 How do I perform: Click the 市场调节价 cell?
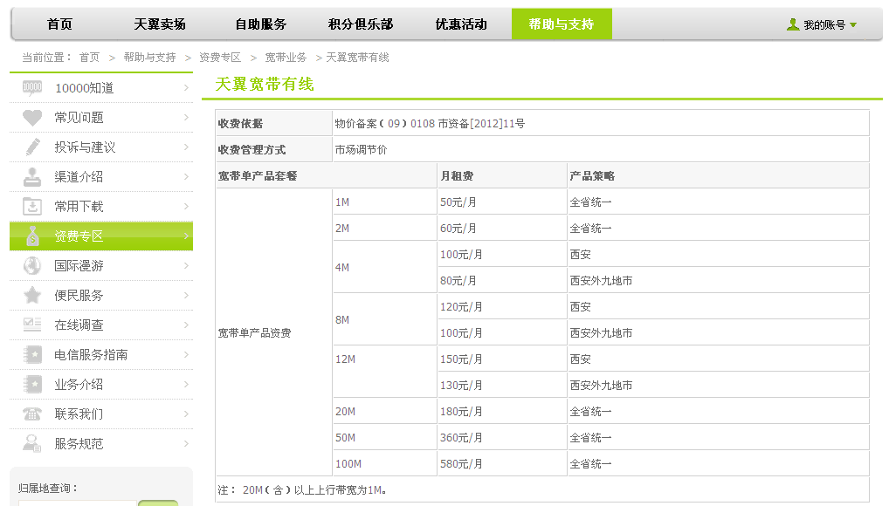click(362, 149)
